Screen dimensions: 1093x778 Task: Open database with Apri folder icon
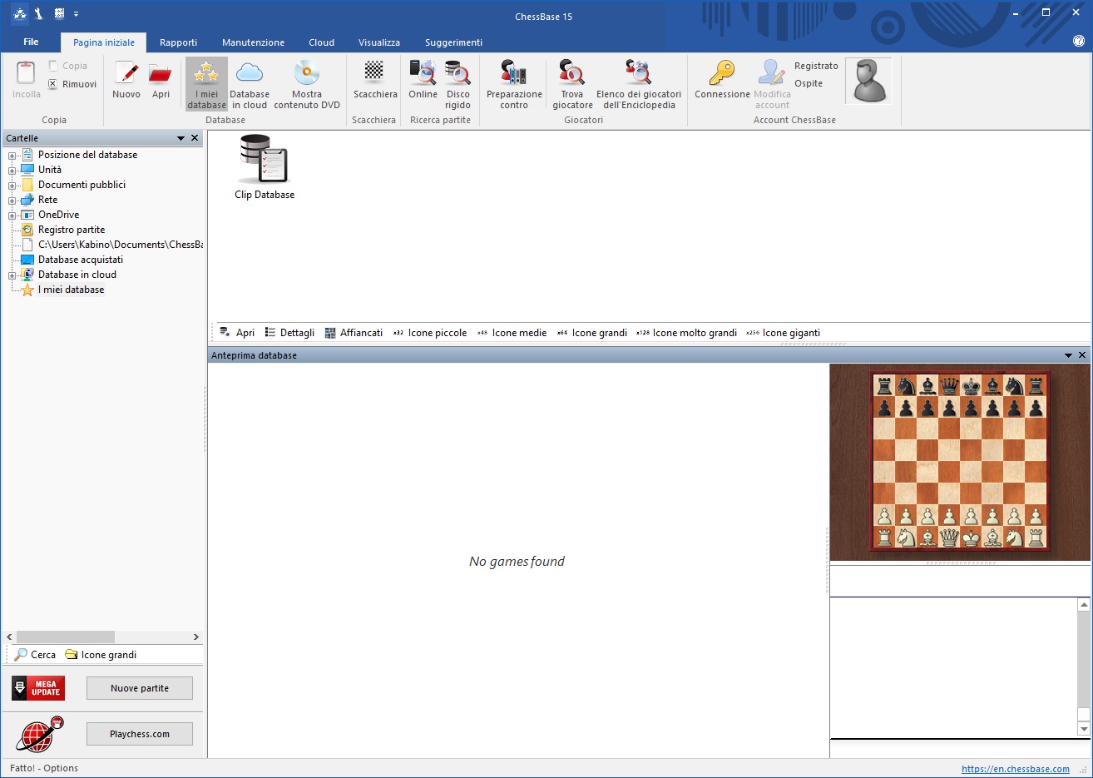pyautogui.click(x=161, y=73)
